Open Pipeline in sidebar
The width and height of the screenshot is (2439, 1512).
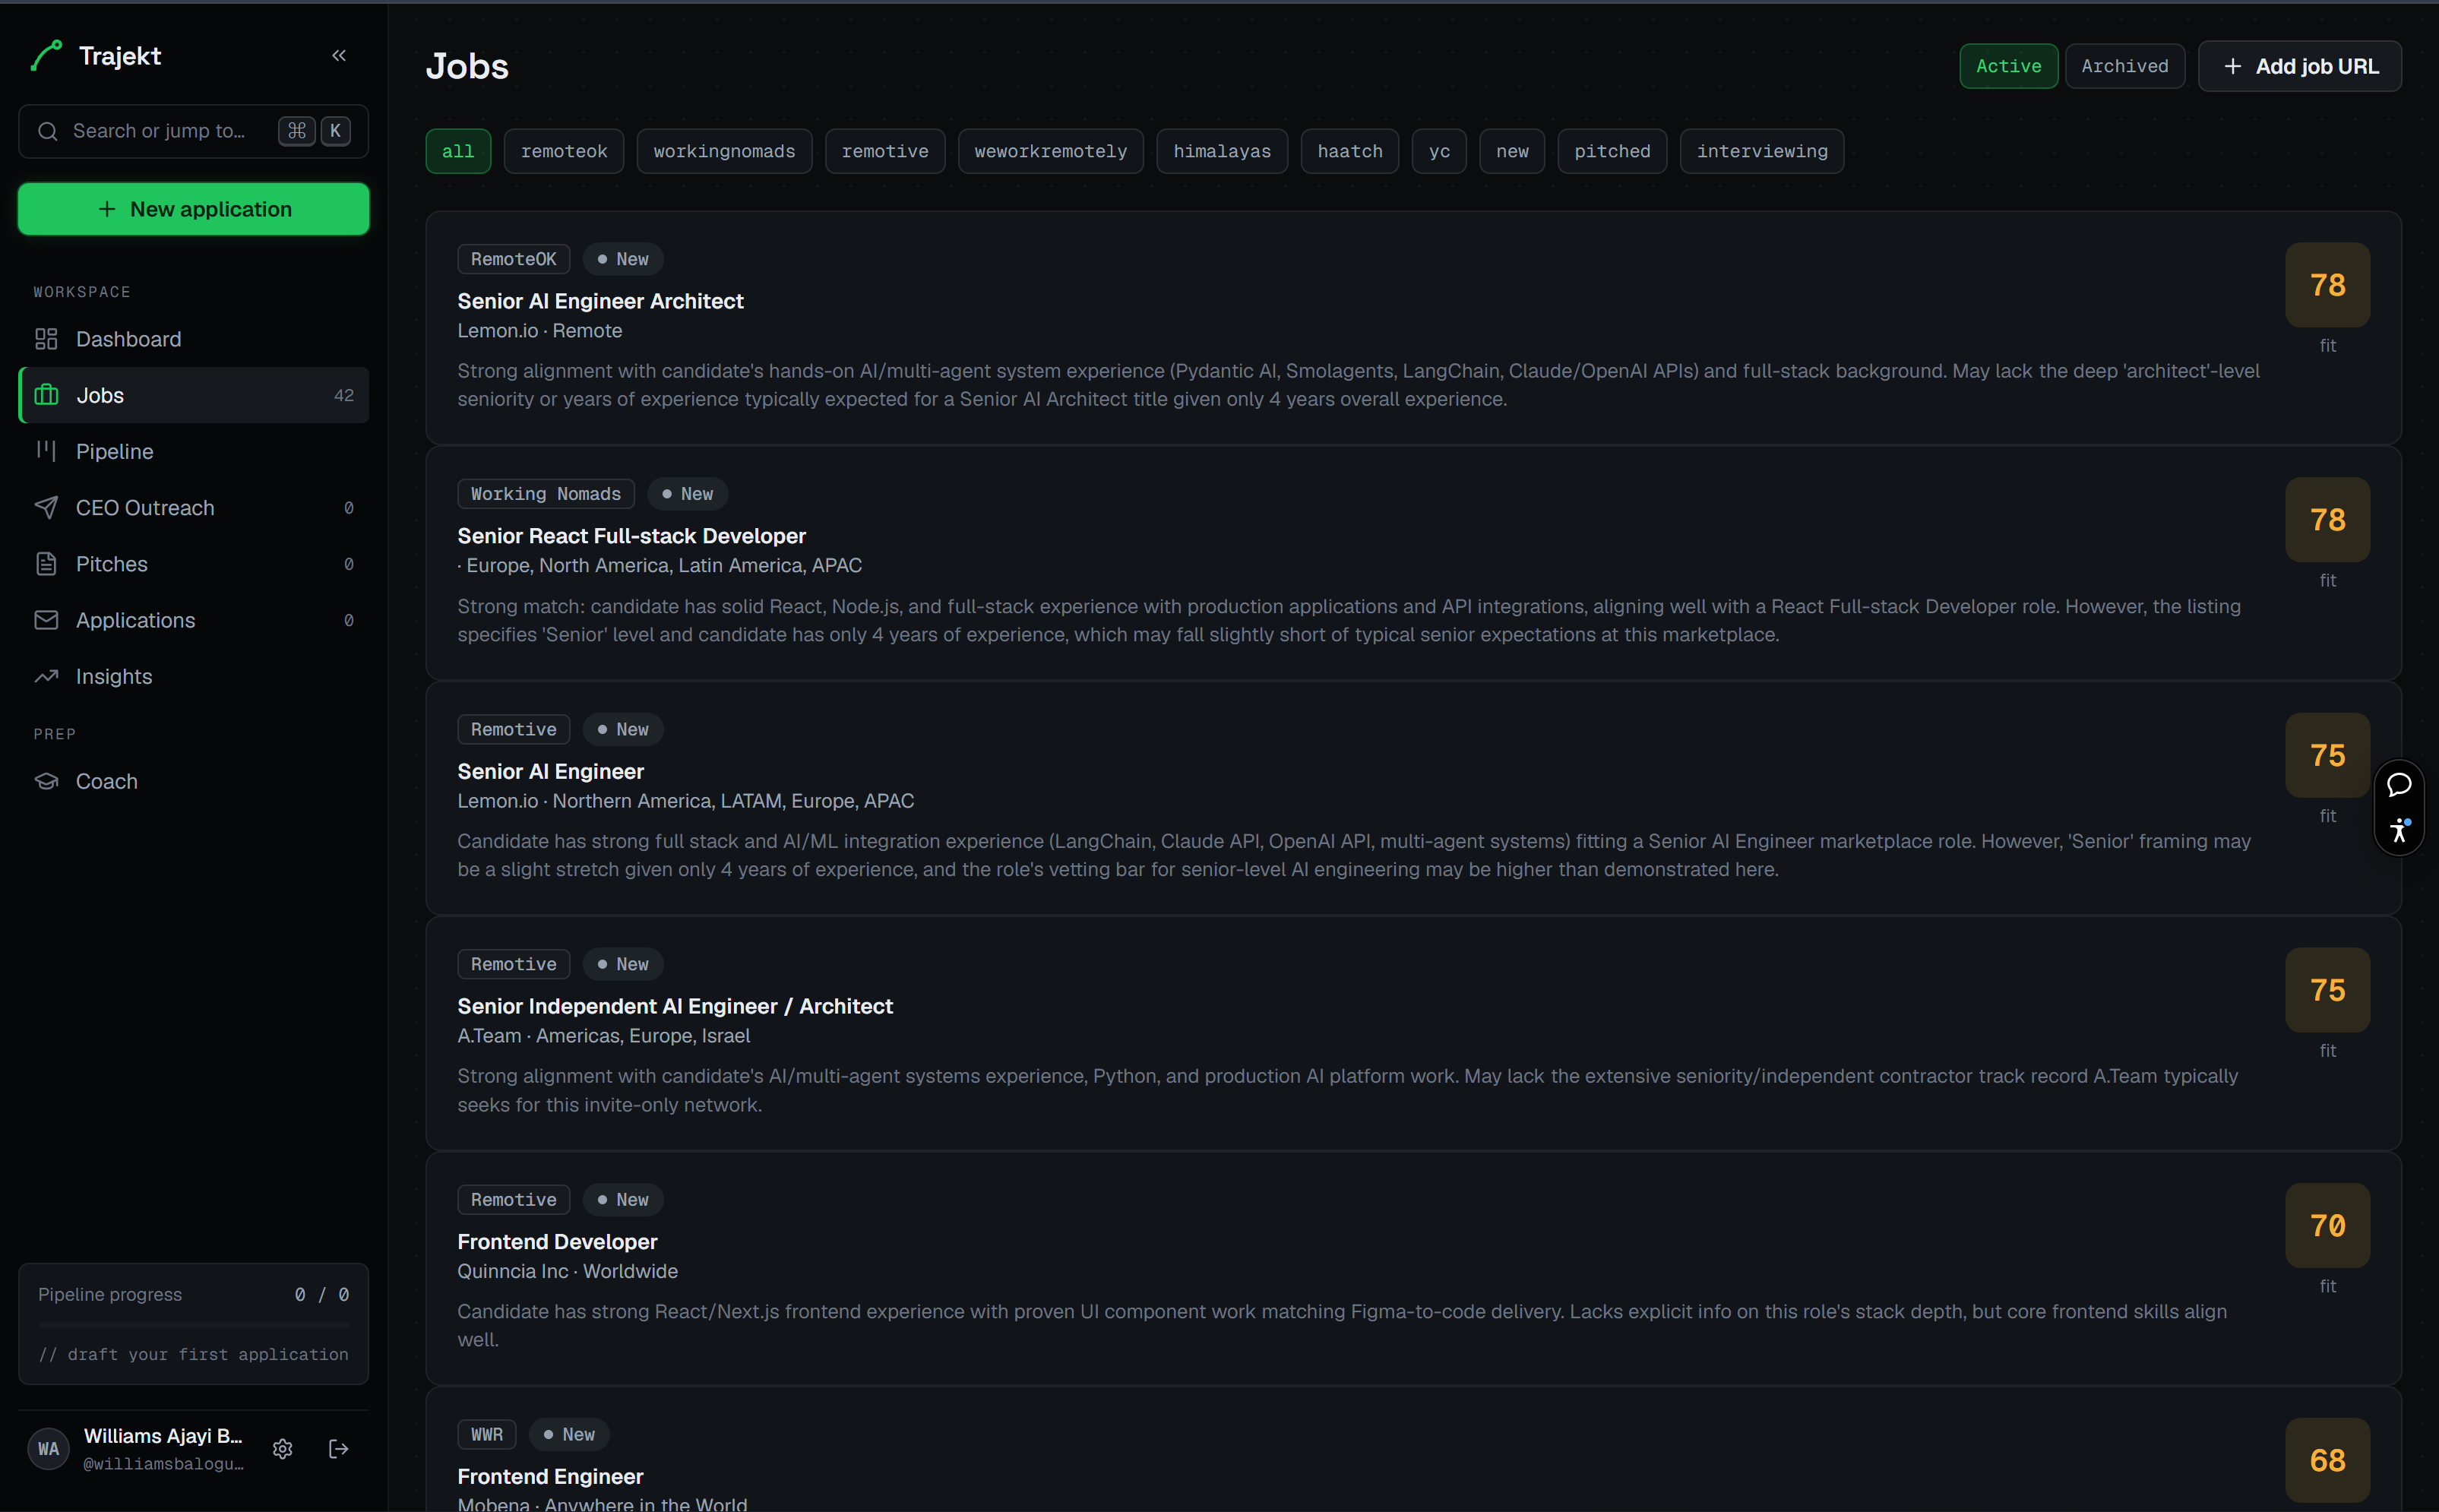pos(194,451)
